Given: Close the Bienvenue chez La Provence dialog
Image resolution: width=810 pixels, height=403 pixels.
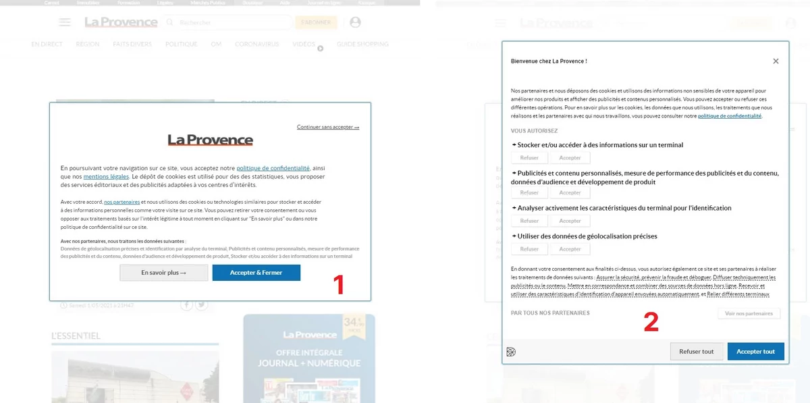Looking at the screenshot, I should click(776, 61).
